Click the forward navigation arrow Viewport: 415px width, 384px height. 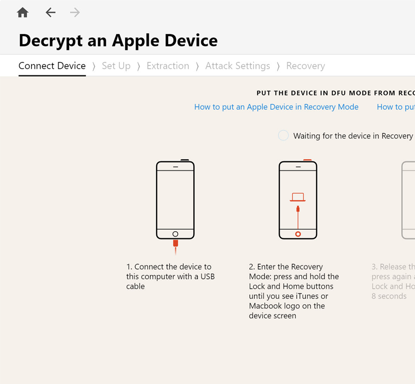pyautogui.click(x=74, y=12)
